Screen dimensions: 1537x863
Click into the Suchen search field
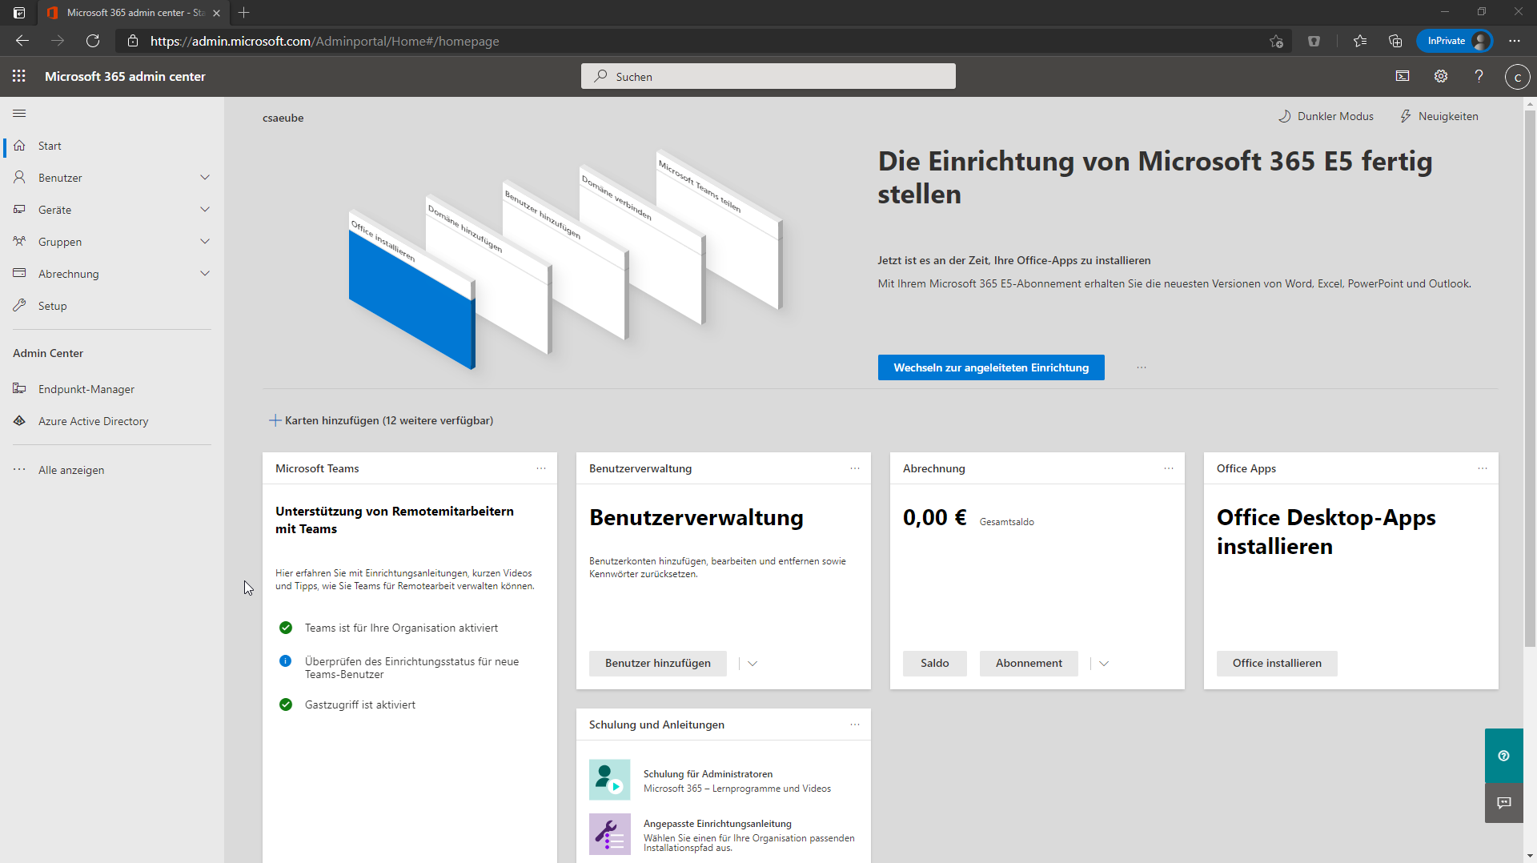768,76
